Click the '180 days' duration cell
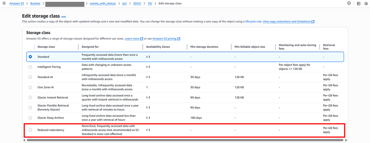Image resolution: width=370 pixels, height=143 pixels. tap(196, 118)
